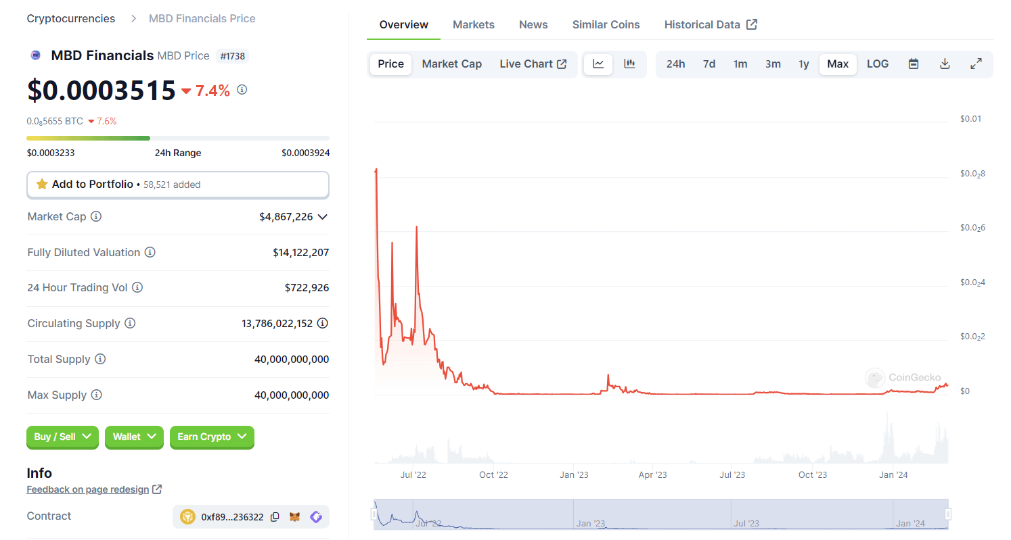
Task: Open the Markets tab
Action: point(473,25)
